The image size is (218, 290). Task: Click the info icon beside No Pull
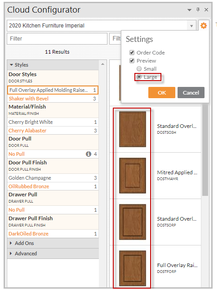89,154
